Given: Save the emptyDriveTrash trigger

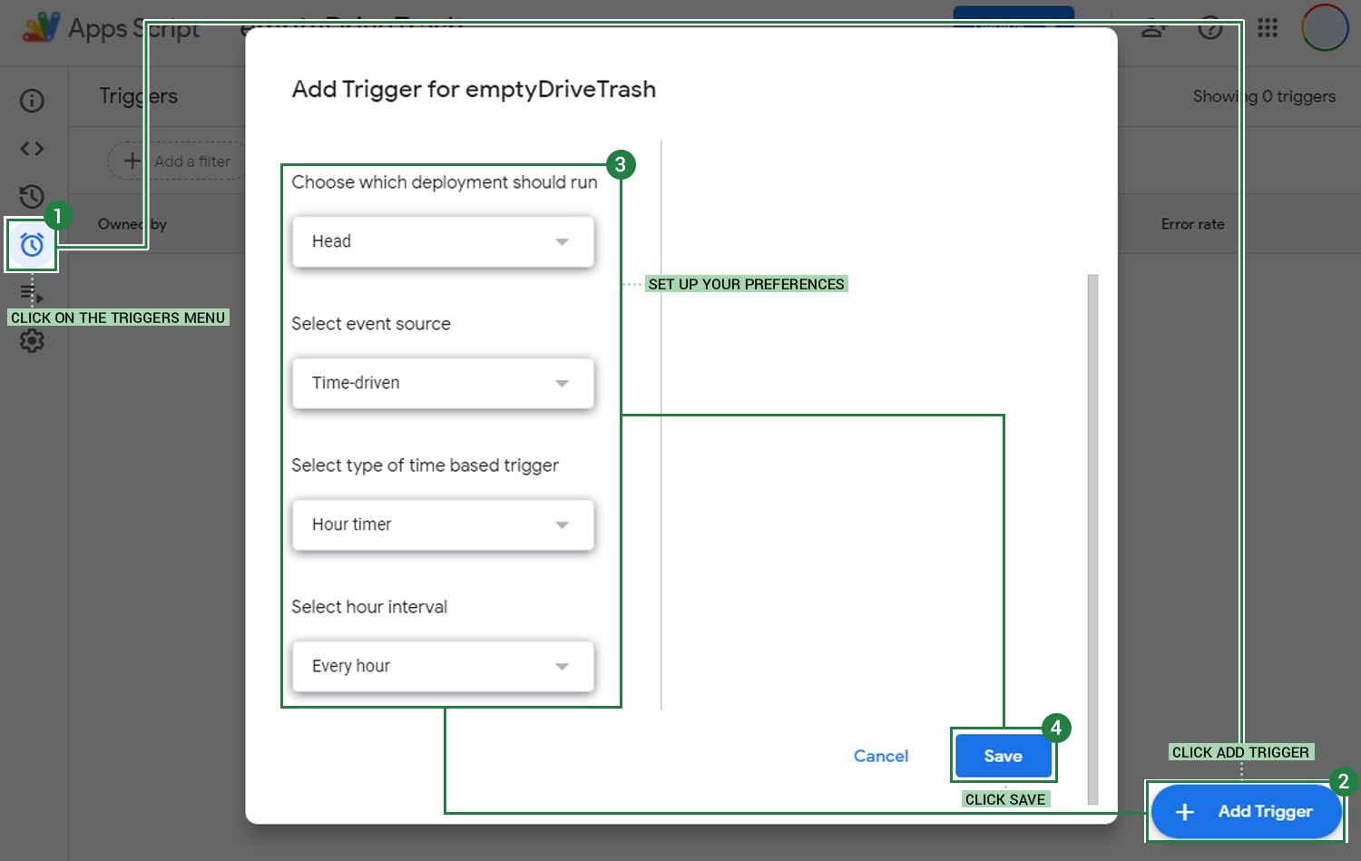Looking at the screenshot, I should (1003, 756).
